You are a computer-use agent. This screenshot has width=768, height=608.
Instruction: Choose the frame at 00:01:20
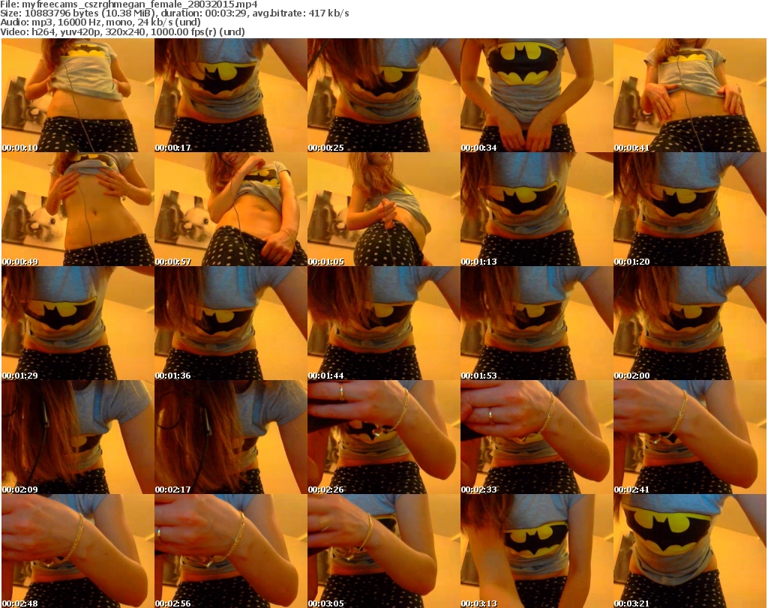click(x=690, y=209)
